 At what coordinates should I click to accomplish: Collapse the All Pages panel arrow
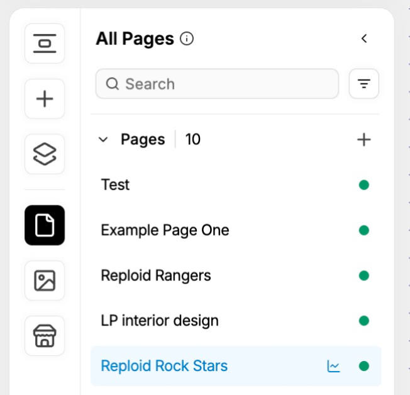tap(363, 39)
